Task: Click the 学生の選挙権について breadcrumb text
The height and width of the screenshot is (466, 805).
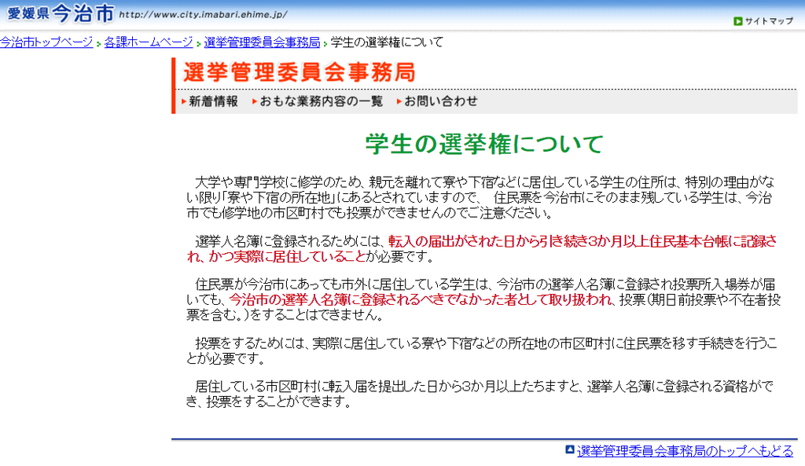Action: (x=387, y=42)
